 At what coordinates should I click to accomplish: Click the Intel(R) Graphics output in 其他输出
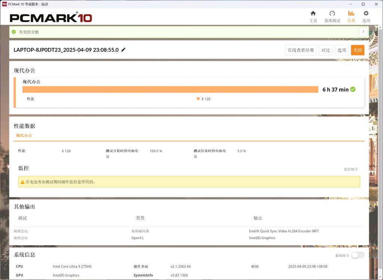point(262,238)
